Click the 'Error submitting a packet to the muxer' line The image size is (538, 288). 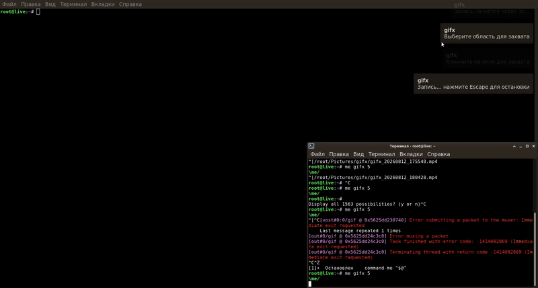point(420,223)
